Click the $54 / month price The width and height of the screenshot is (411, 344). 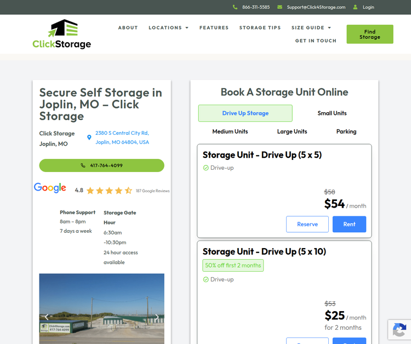(x=345, y=204)
